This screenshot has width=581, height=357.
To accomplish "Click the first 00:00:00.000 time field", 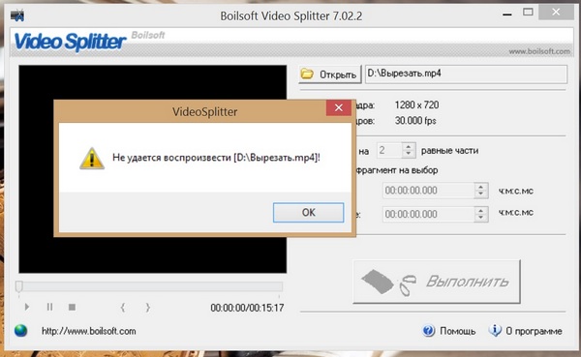I will coord(428,191).
